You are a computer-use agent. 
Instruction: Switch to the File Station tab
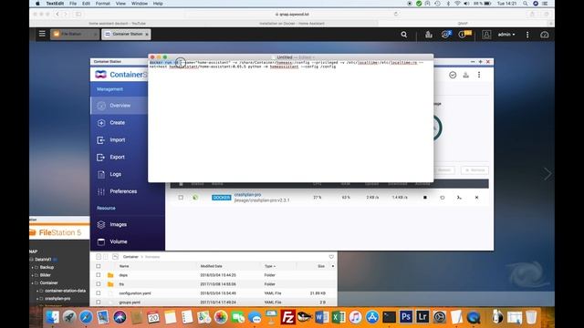pos(75,35)
